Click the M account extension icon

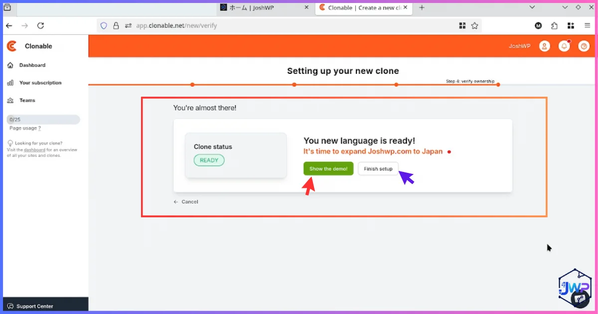tap(538, 25)
